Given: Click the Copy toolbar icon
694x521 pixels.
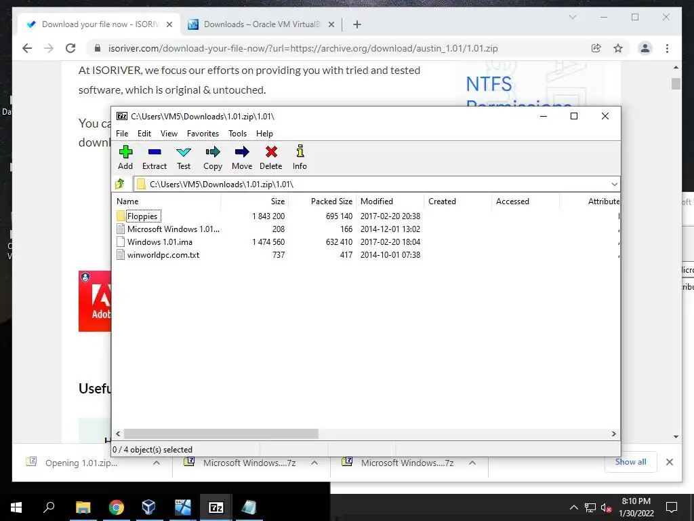Looking at the screenshot, I should 213,157.
